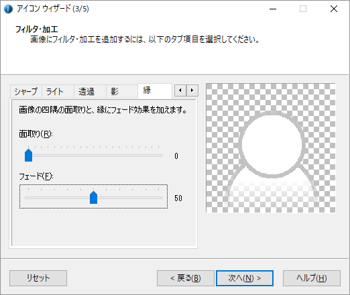
Task: Click the 面取り slider thumb
Action: point(28,155)
